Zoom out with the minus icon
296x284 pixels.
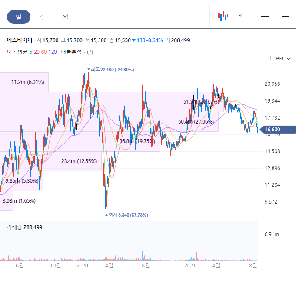(x=265, y=17)
